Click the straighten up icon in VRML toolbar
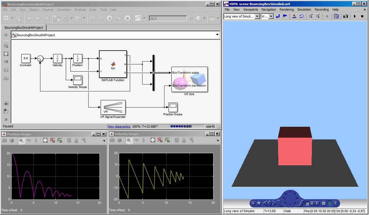Image resolution: width=369 pixels, height=215 pixels. (294, 16)
